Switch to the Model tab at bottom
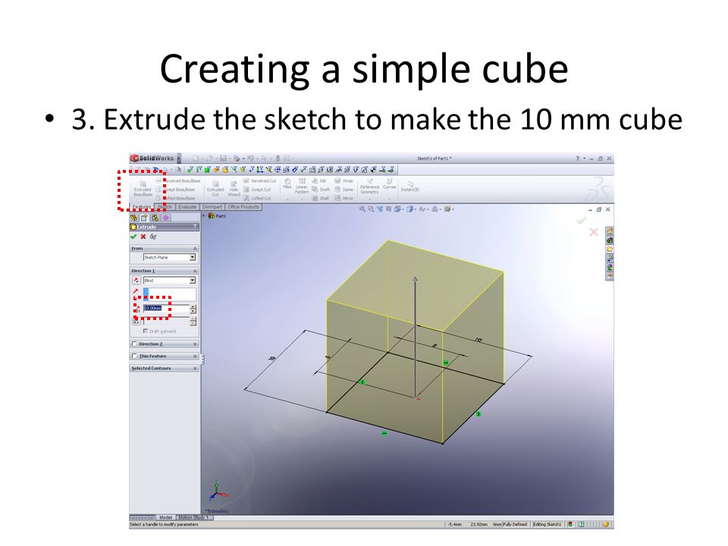The image size is (728, 546). pyautogui.click(x=165, y=517)
